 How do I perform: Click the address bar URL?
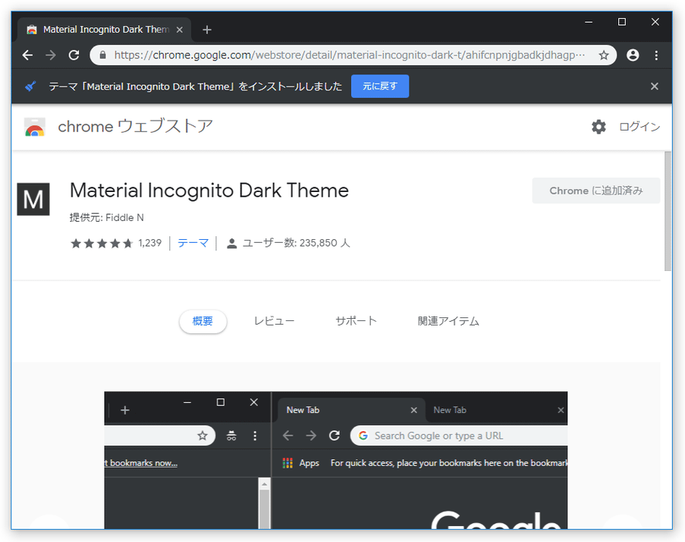coord(349,55)
